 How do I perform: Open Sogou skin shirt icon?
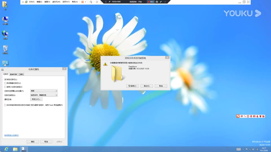tap(260, 116)
